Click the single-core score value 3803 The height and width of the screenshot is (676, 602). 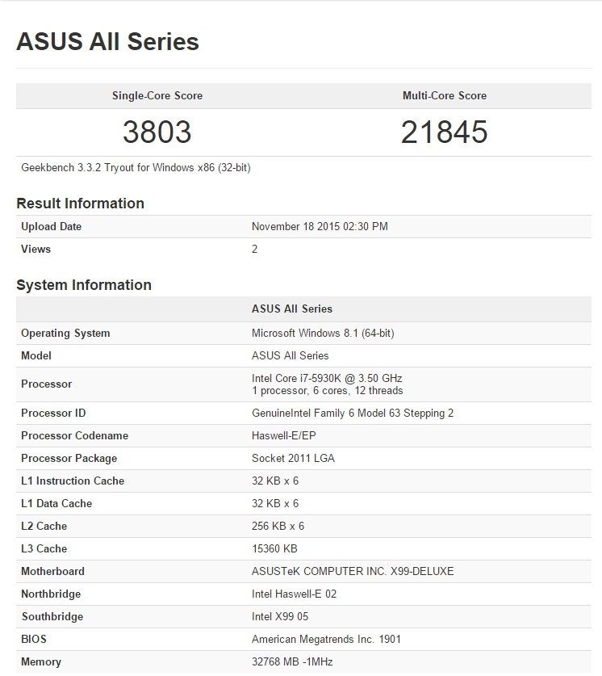click(157, 132)
